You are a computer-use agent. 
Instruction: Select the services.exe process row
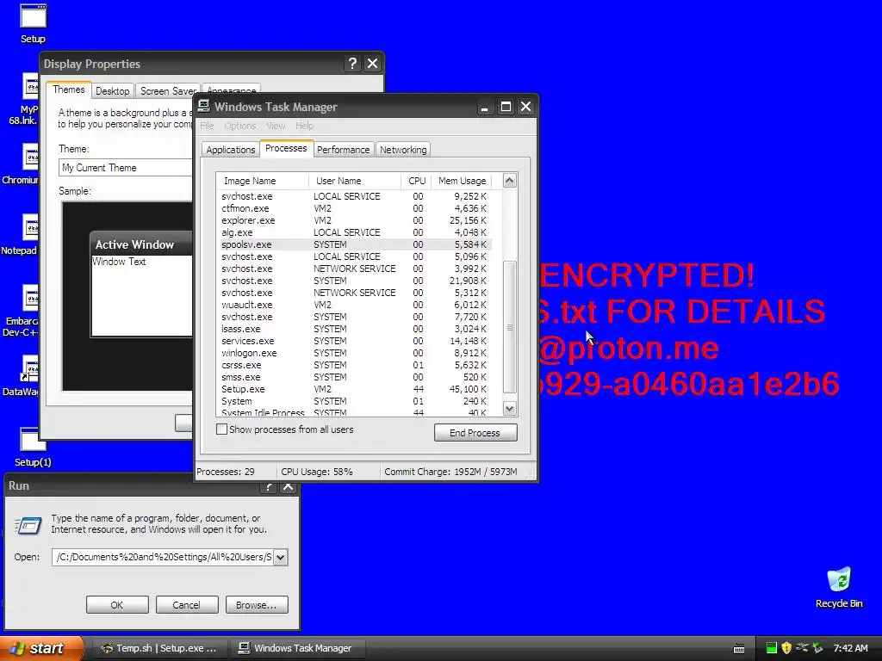point(354,341)
